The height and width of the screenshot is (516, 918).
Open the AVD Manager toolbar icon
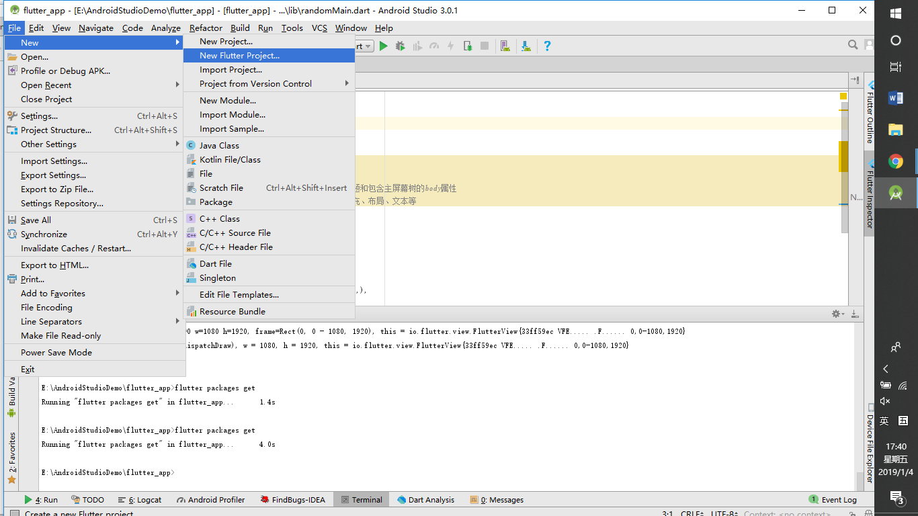coord(505,46)
